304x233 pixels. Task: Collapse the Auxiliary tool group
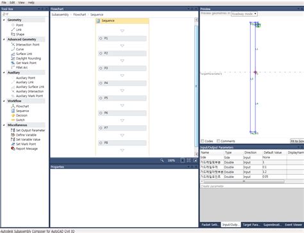4,72
